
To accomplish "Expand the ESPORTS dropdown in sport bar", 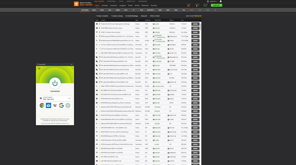I will click(x=151, y=10).
